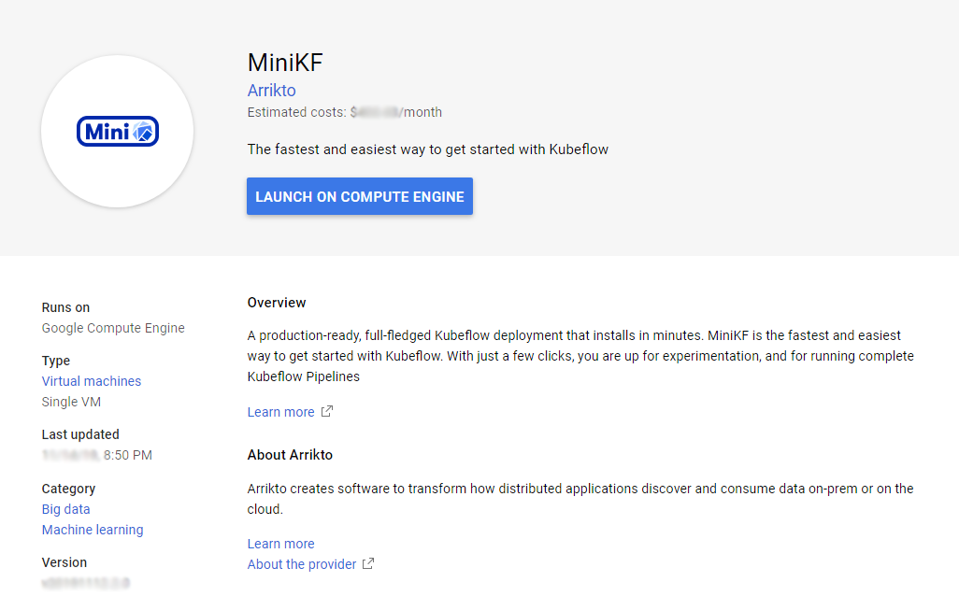Follow the About the provider link
This screenshot has height=596, width=959.
301,564
